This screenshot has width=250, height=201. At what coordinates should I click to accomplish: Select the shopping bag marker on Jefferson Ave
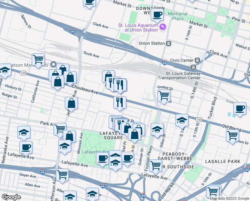pyautogui.click(x=71, y=104)
